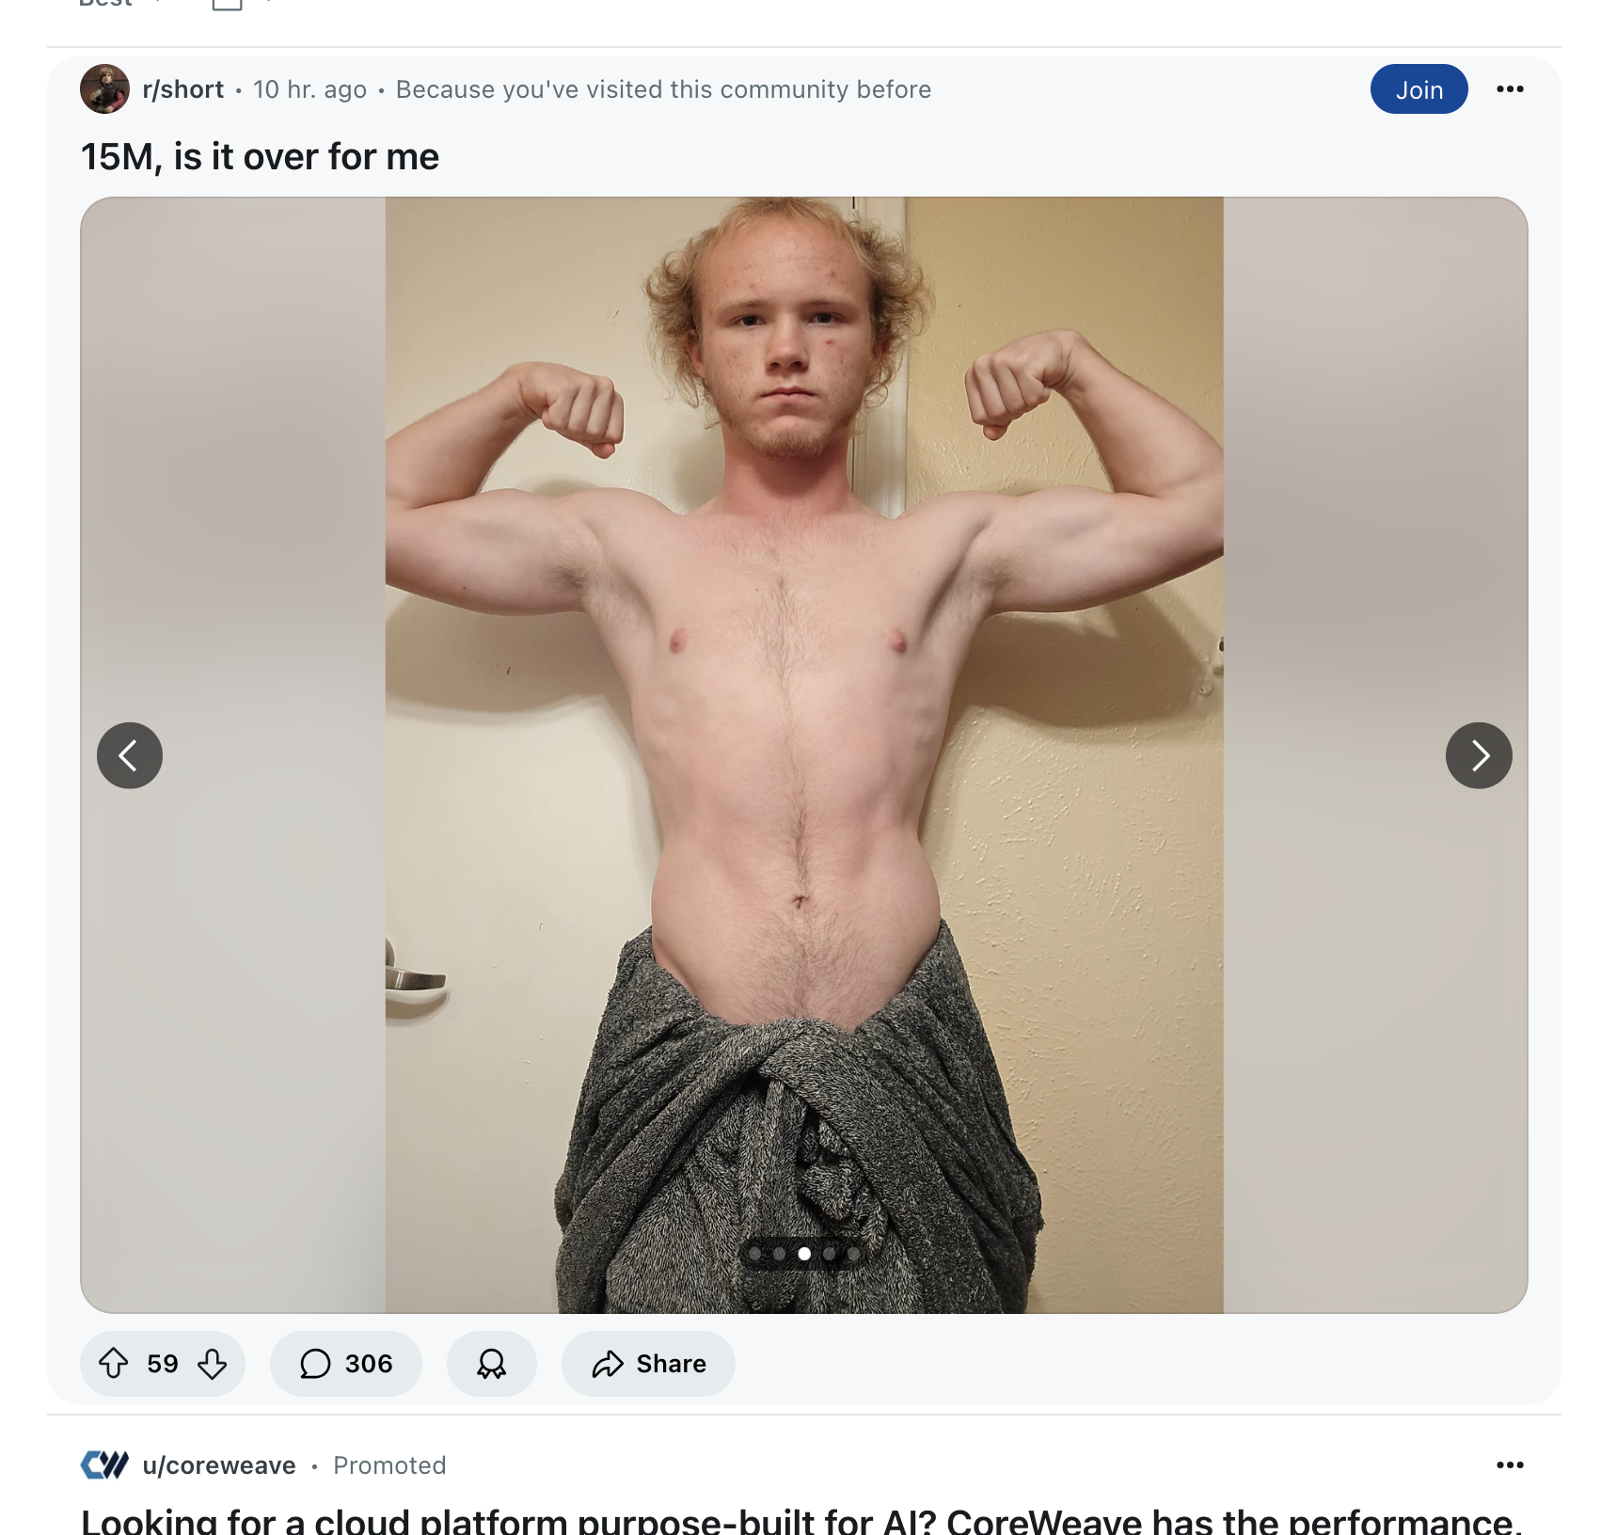1601x1535 pixels.
Task: Open the CoreWeave cloud platform ad headline
Action: coord(800,1520)
